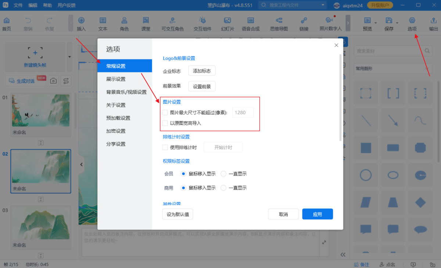Click the 应用 apply button
The width and height of the screenshot is (441, 268).
coord(317,214)
